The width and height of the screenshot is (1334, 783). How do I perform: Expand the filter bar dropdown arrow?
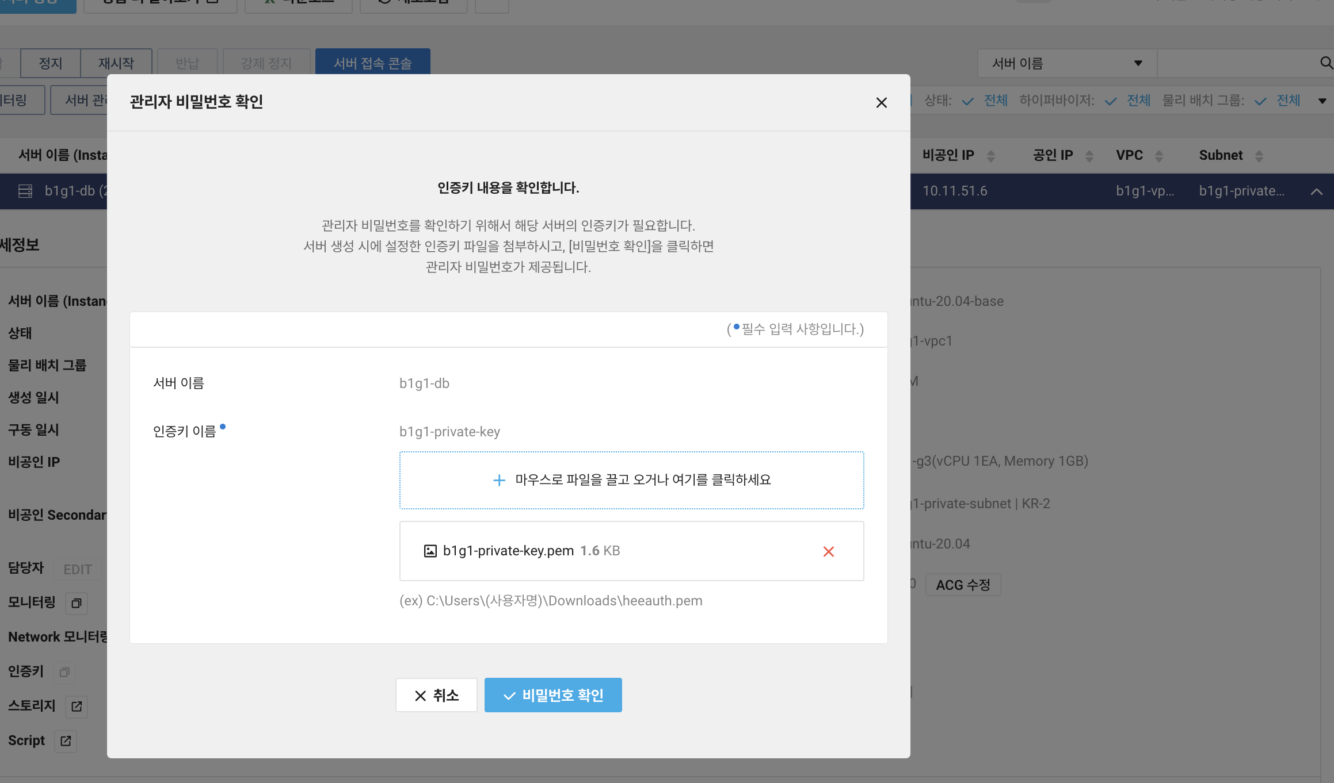(x=1322, y=101)
